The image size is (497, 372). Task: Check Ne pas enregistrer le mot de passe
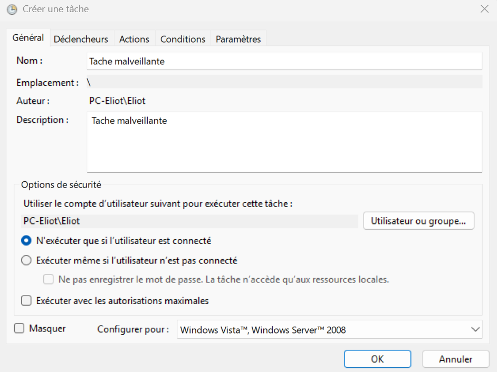49,279
